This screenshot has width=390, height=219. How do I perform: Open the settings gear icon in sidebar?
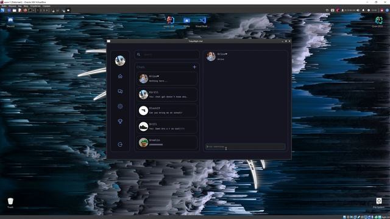120,106
